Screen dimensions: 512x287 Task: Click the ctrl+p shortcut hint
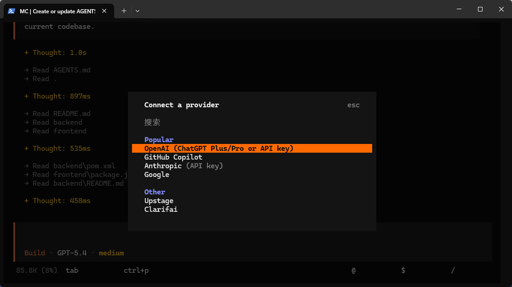tap(136, 270)
